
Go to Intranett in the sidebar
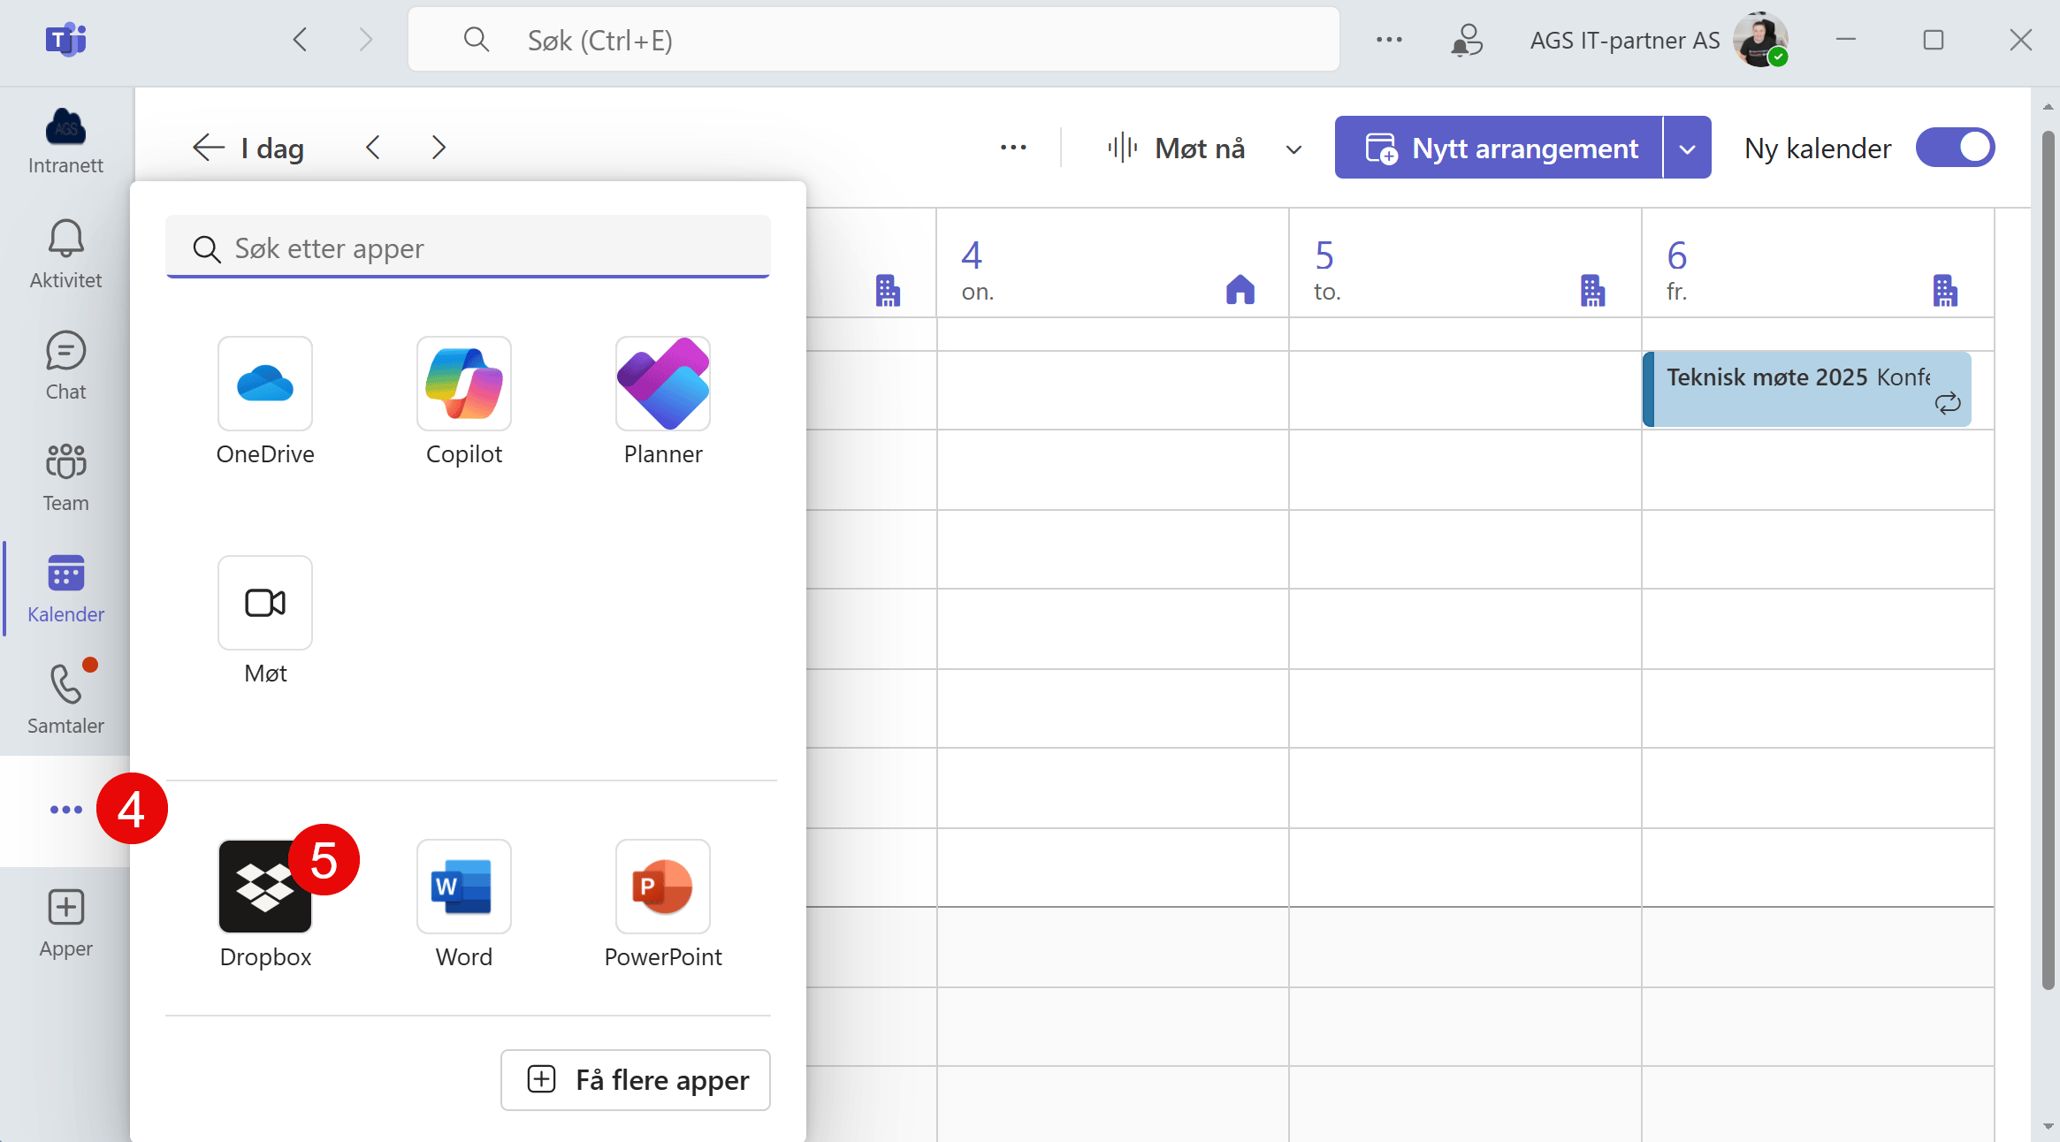[x=65, y=141]
